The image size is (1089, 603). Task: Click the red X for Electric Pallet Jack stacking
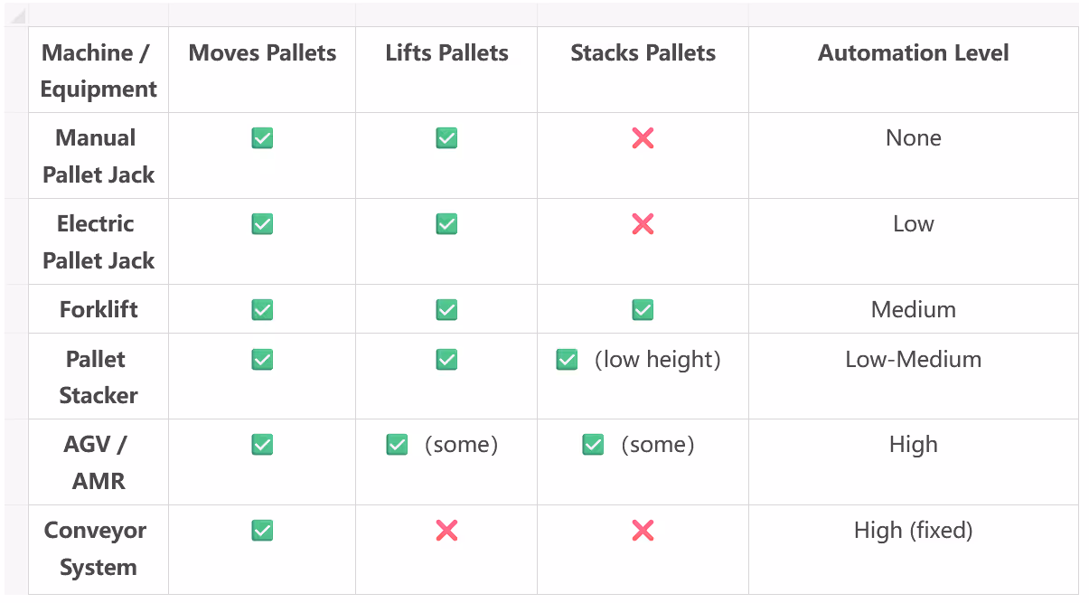[643, 224]
